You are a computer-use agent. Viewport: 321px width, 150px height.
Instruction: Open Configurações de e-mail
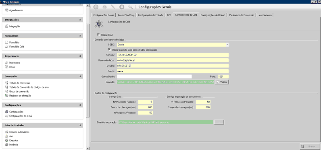[x=21, y=116]
